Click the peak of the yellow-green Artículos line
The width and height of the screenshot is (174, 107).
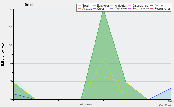click(x=104, y=60)
